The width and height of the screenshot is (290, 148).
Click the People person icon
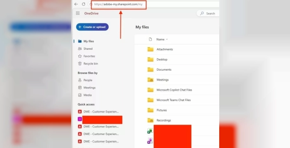pos(80,80)
